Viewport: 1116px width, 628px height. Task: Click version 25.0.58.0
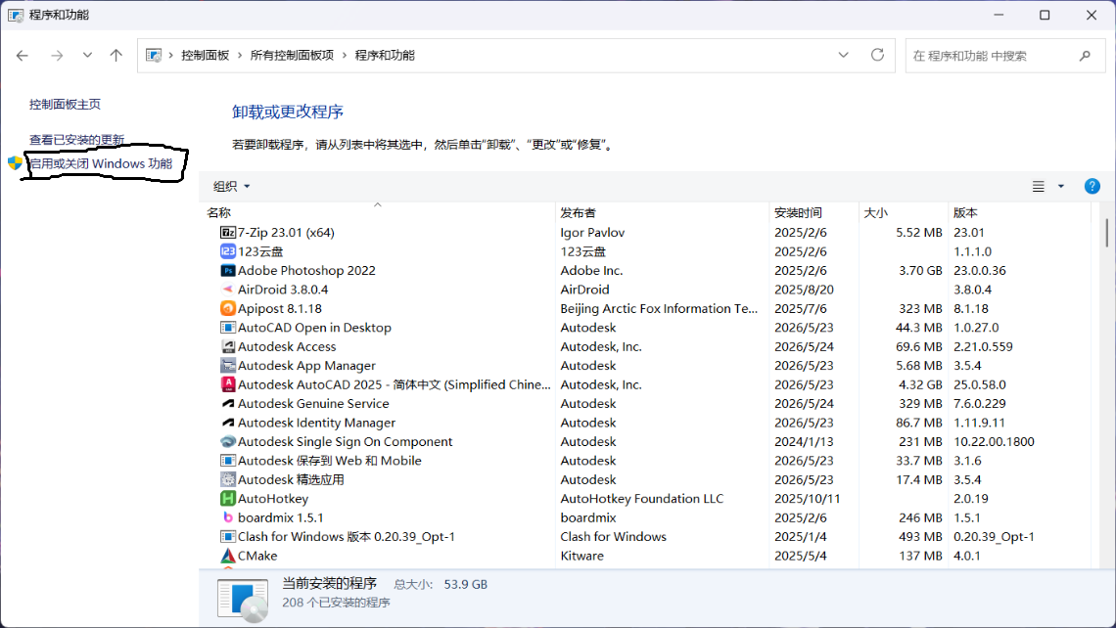tap(980, 384)
